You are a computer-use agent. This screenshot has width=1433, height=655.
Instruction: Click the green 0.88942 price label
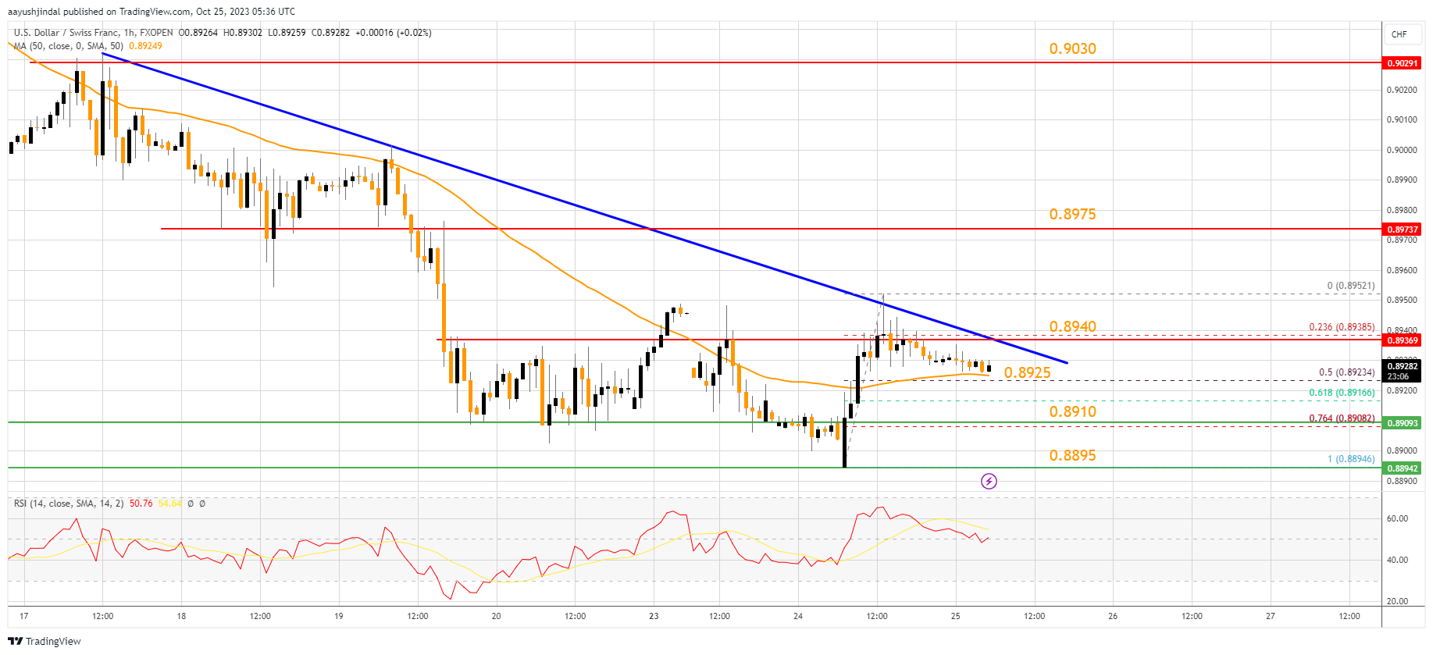(1402, 468)
